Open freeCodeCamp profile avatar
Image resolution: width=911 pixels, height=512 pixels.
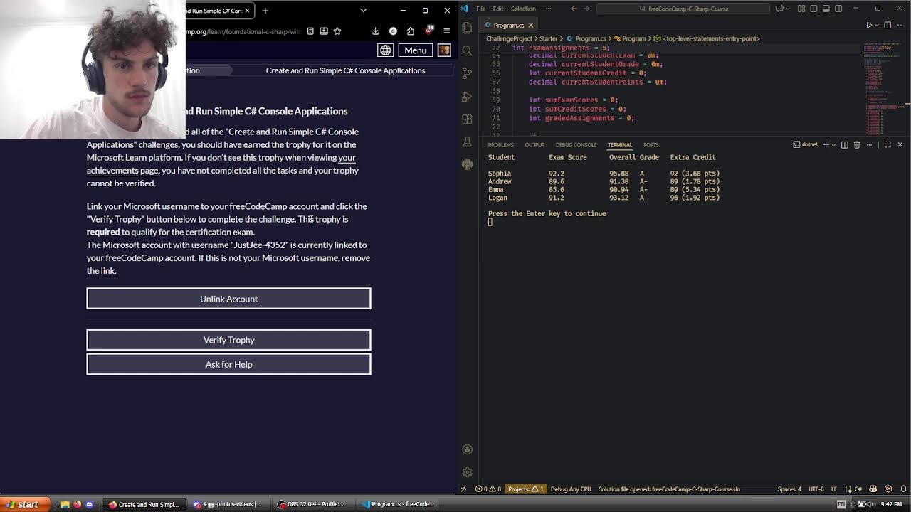444,50
